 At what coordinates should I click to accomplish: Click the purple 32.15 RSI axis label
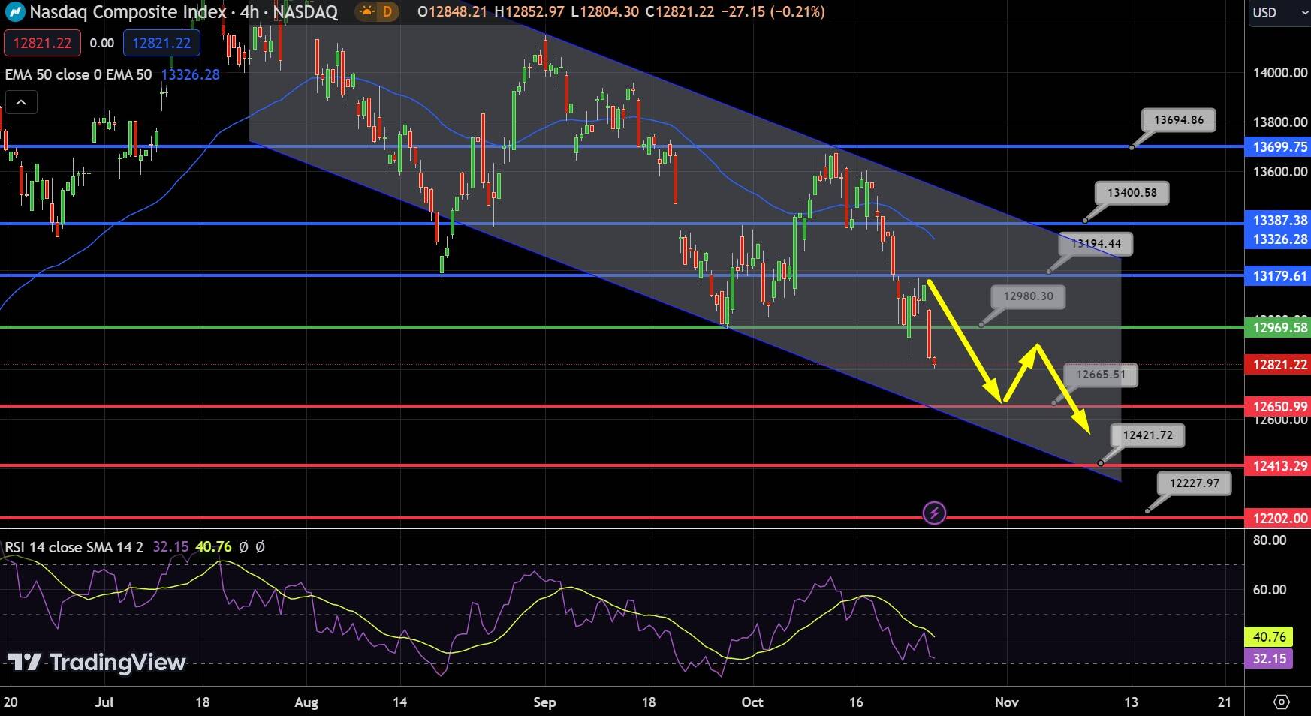(x=1269, y=660)
